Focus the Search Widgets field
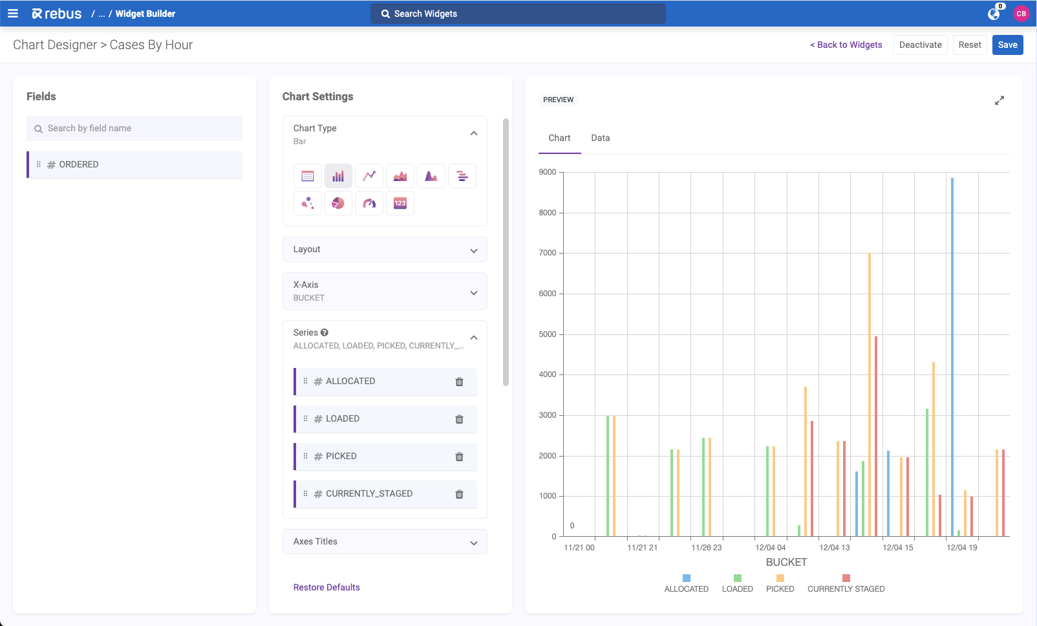 [518, 14]
